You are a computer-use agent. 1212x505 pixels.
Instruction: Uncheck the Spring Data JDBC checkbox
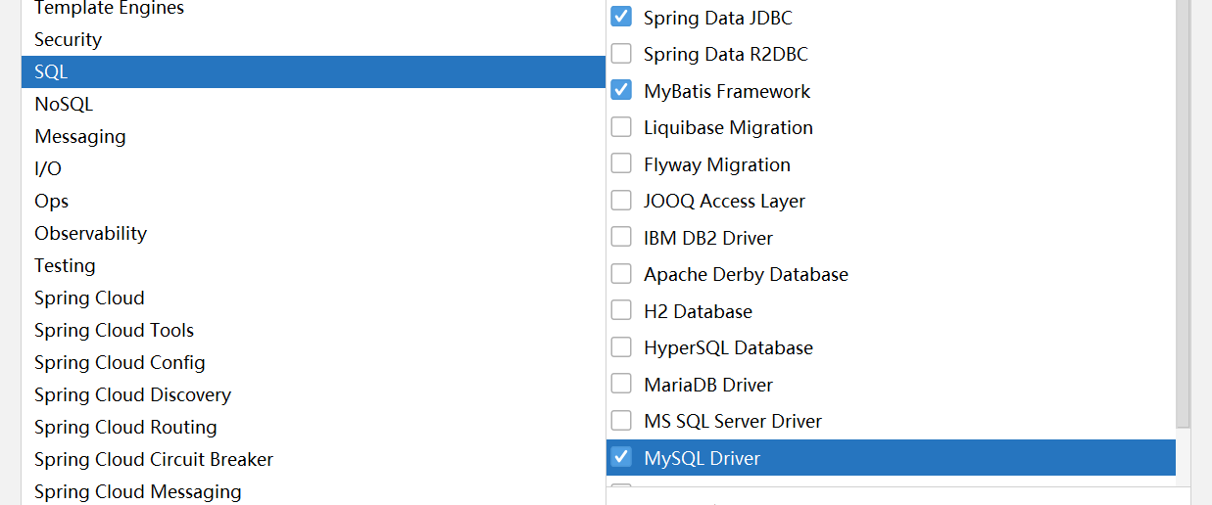[621, 17]
